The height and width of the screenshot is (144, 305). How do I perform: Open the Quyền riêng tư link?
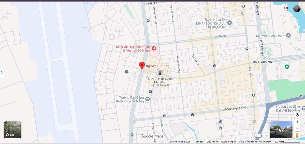228,142
